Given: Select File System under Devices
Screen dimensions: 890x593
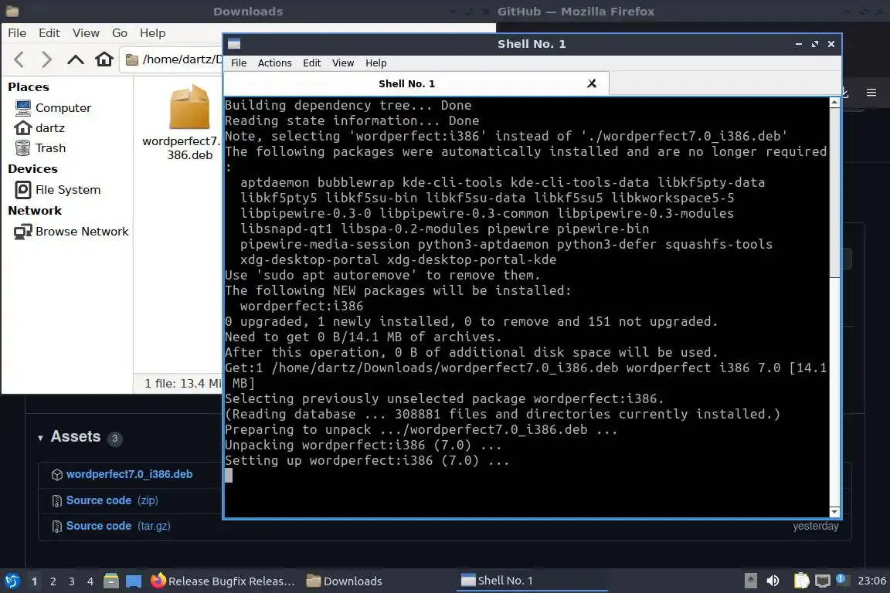Looking at the screenshot, I should pyautogui.click(x=67, y=189).
